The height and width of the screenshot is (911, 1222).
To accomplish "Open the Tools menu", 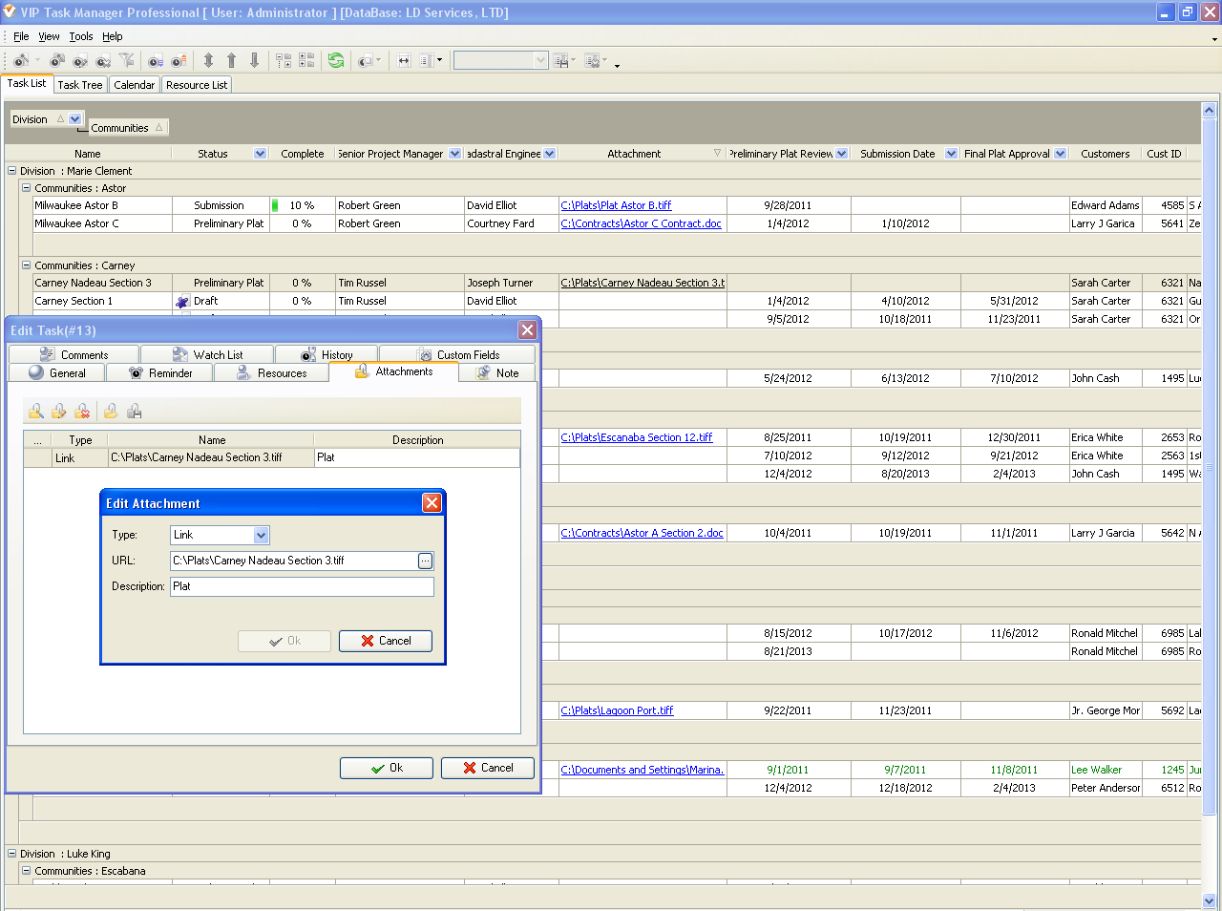I will point(81,36).
